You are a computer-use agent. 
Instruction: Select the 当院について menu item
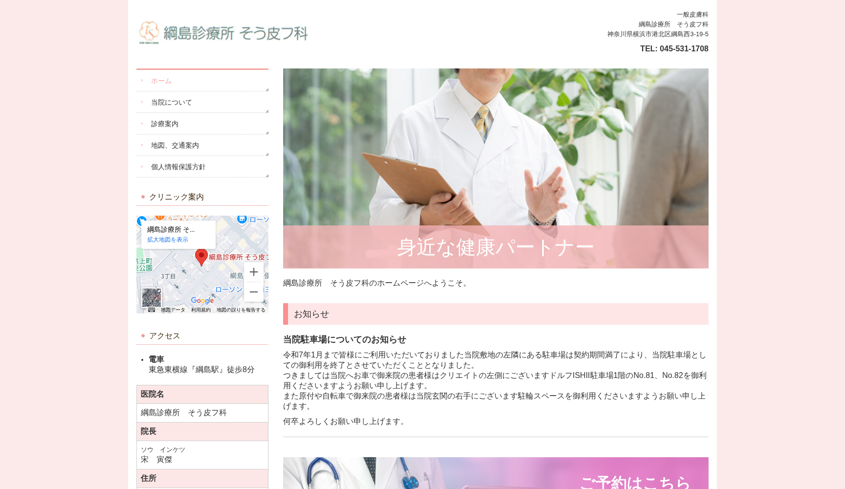coord(171,102)
